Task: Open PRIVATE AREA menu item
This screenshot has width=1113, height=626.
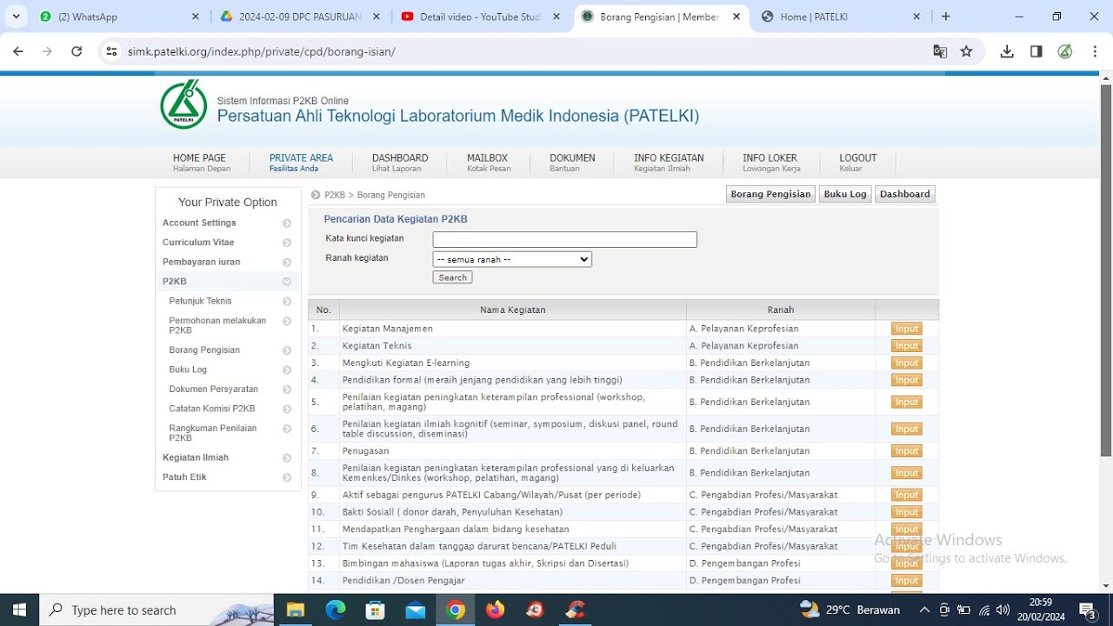Action: pos(301,163)
